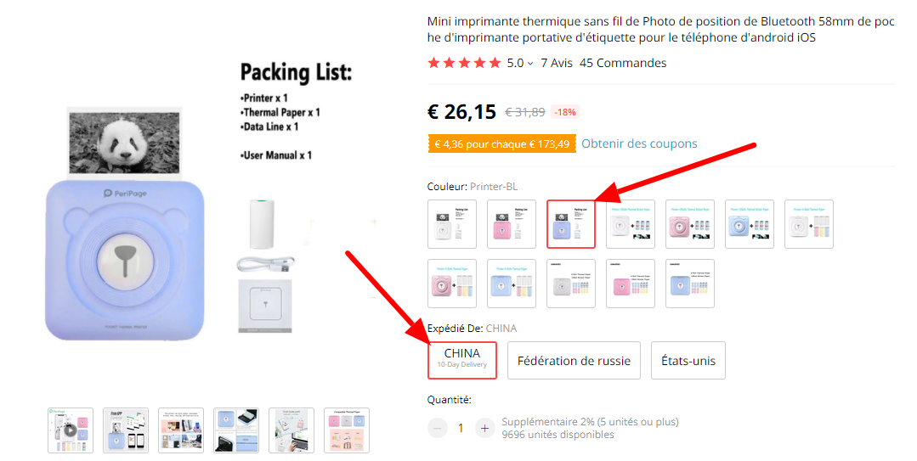The height and width of the screenshot is (461, 917).
Task: Select États-unis shipping origin
Action: (x=688, y=360)
